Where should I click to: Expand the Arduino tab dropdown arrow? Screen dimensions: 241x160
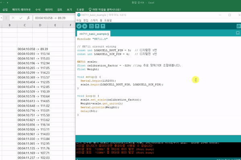(238, 33)
